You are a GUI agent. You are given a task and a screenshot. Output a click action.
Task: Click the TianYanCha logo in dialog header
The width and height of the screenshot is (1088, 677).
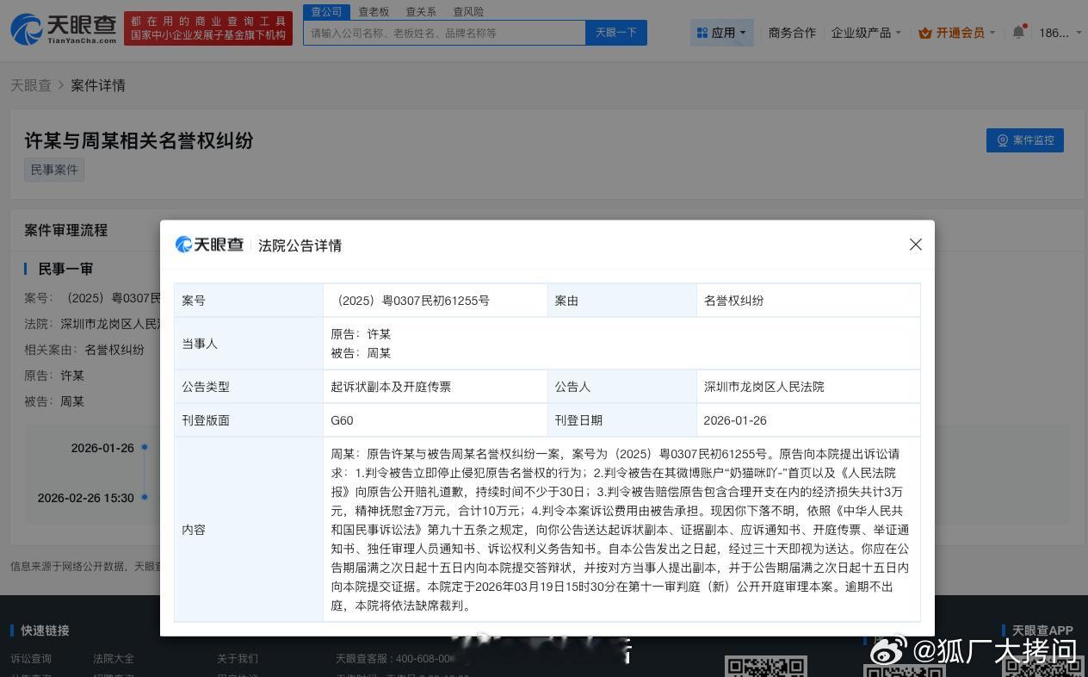[209, 245]
